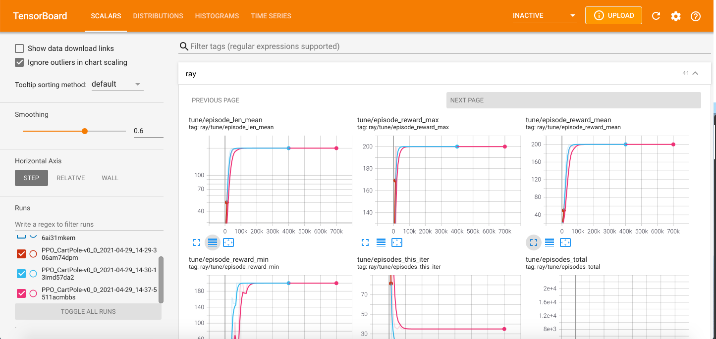Toggle log scale on the episode_reward_mean chart
The width and height of the screenshot is (716, 339).
pyautogui.click(x=550, y=242)
